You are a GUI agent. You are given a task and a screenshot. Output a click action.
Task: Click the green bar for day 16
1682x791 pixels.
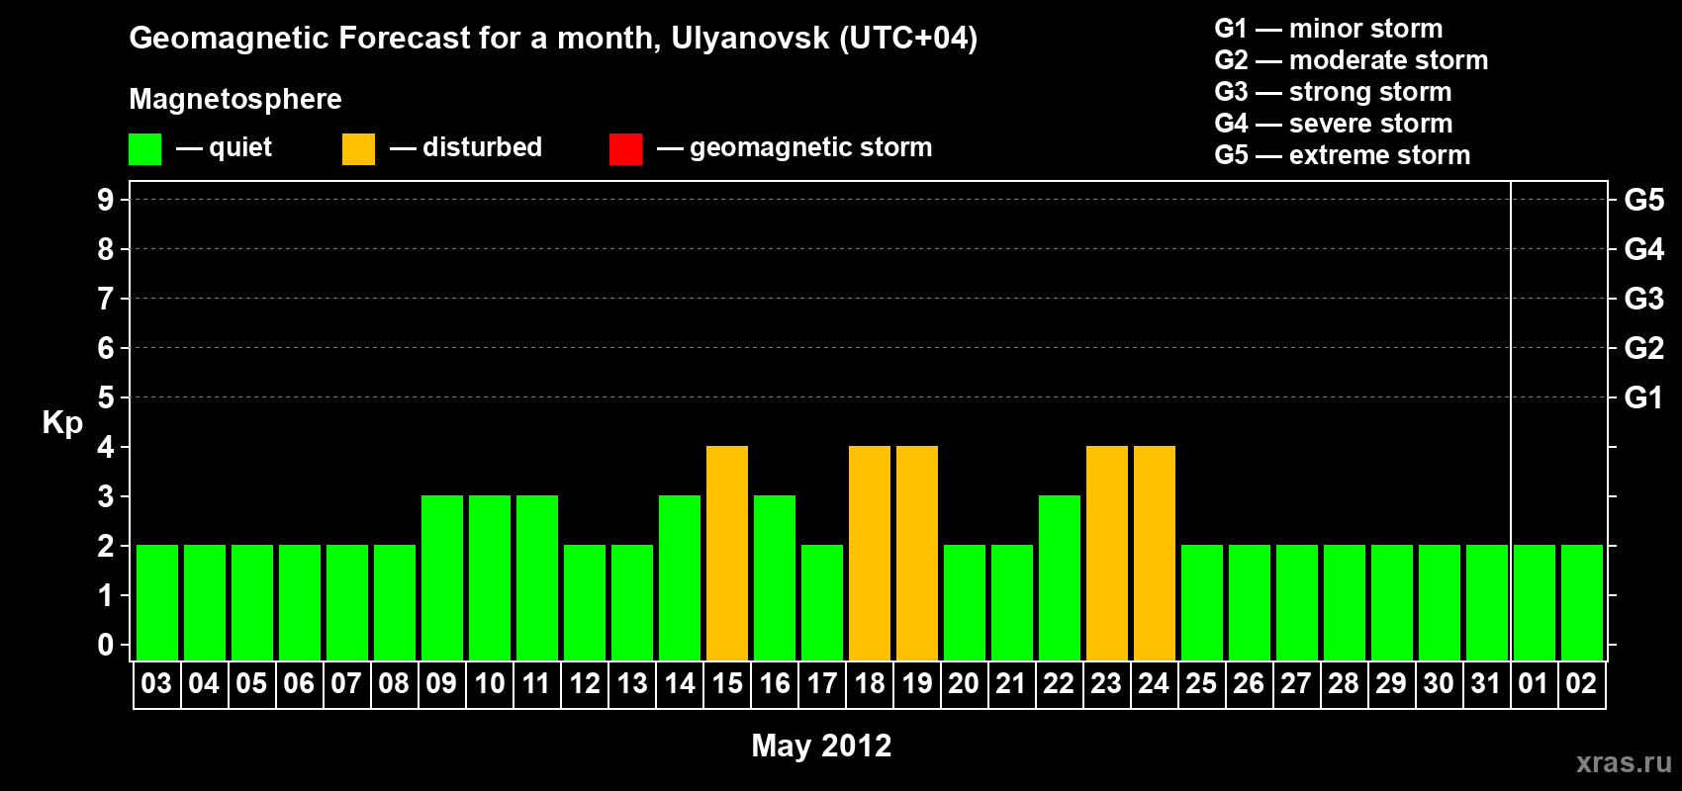775,577
